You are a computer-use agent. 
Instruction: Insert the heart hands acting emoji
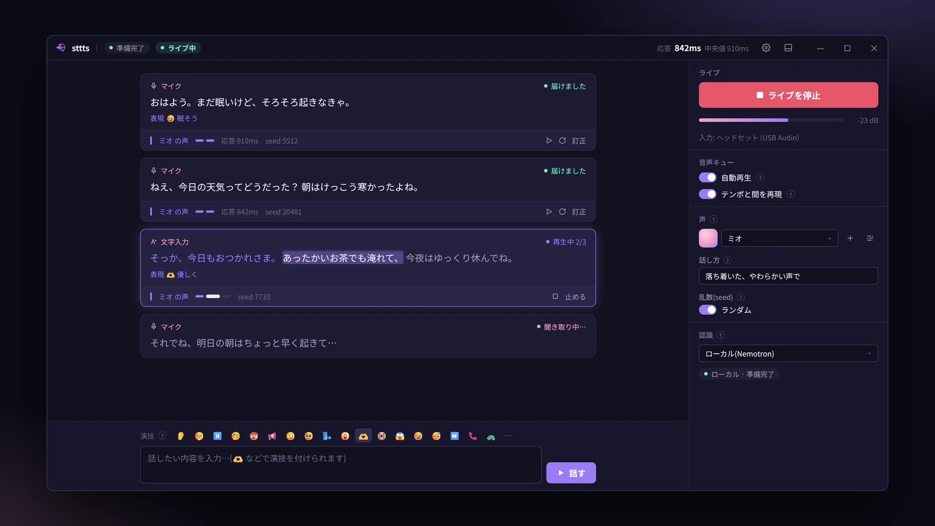tap(363, 436)
